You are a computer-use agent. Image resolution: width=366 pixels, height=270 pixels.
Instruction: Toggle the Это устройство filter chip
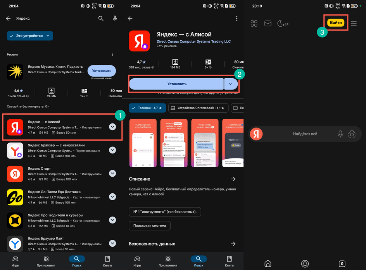coord(30,36)
